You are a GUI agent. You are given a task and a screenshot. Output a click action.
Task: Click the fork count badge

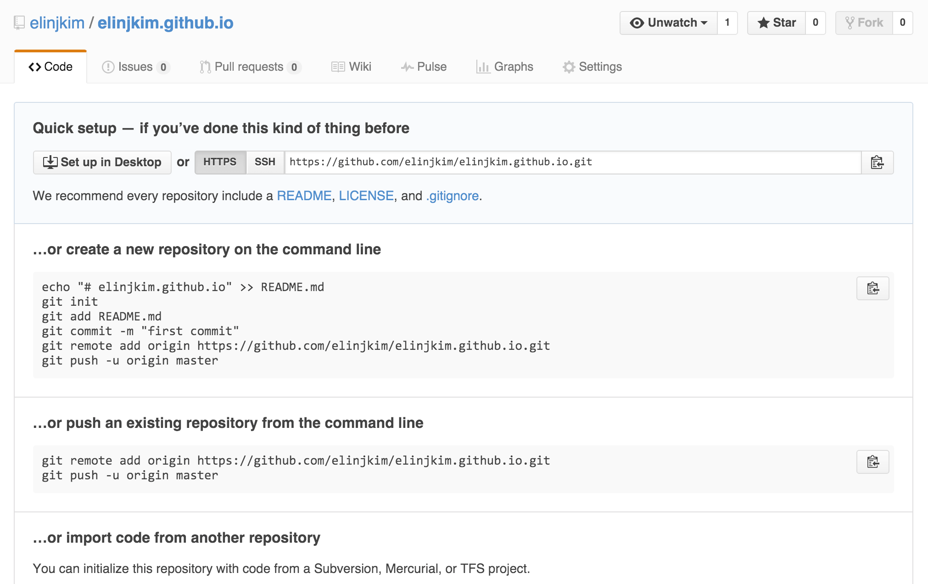pos(903,22)
